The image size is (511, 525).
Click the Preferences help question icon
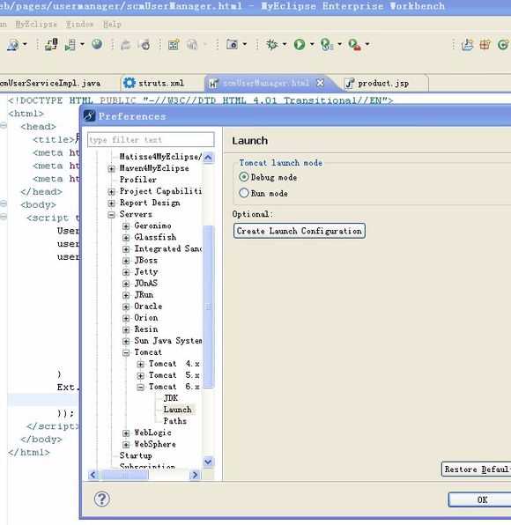coord(101,499)
